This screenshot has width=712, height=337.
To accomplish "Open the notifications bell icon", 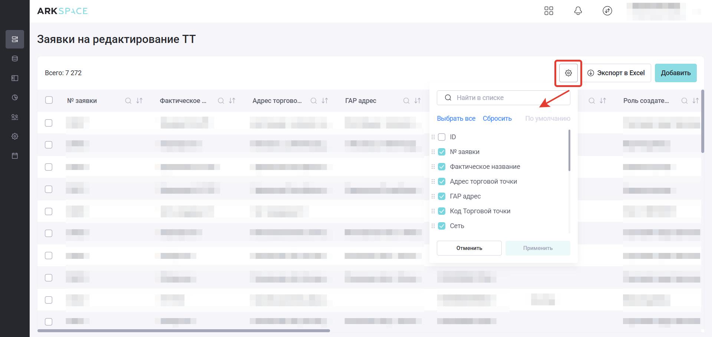I will [x=578, y=11].
